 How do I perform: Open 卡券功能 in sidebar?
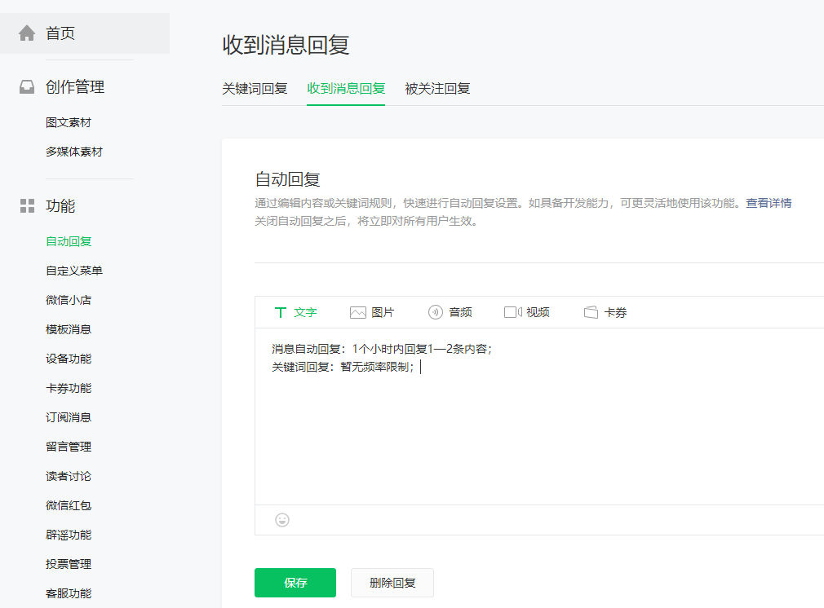[x=69, y=389]
